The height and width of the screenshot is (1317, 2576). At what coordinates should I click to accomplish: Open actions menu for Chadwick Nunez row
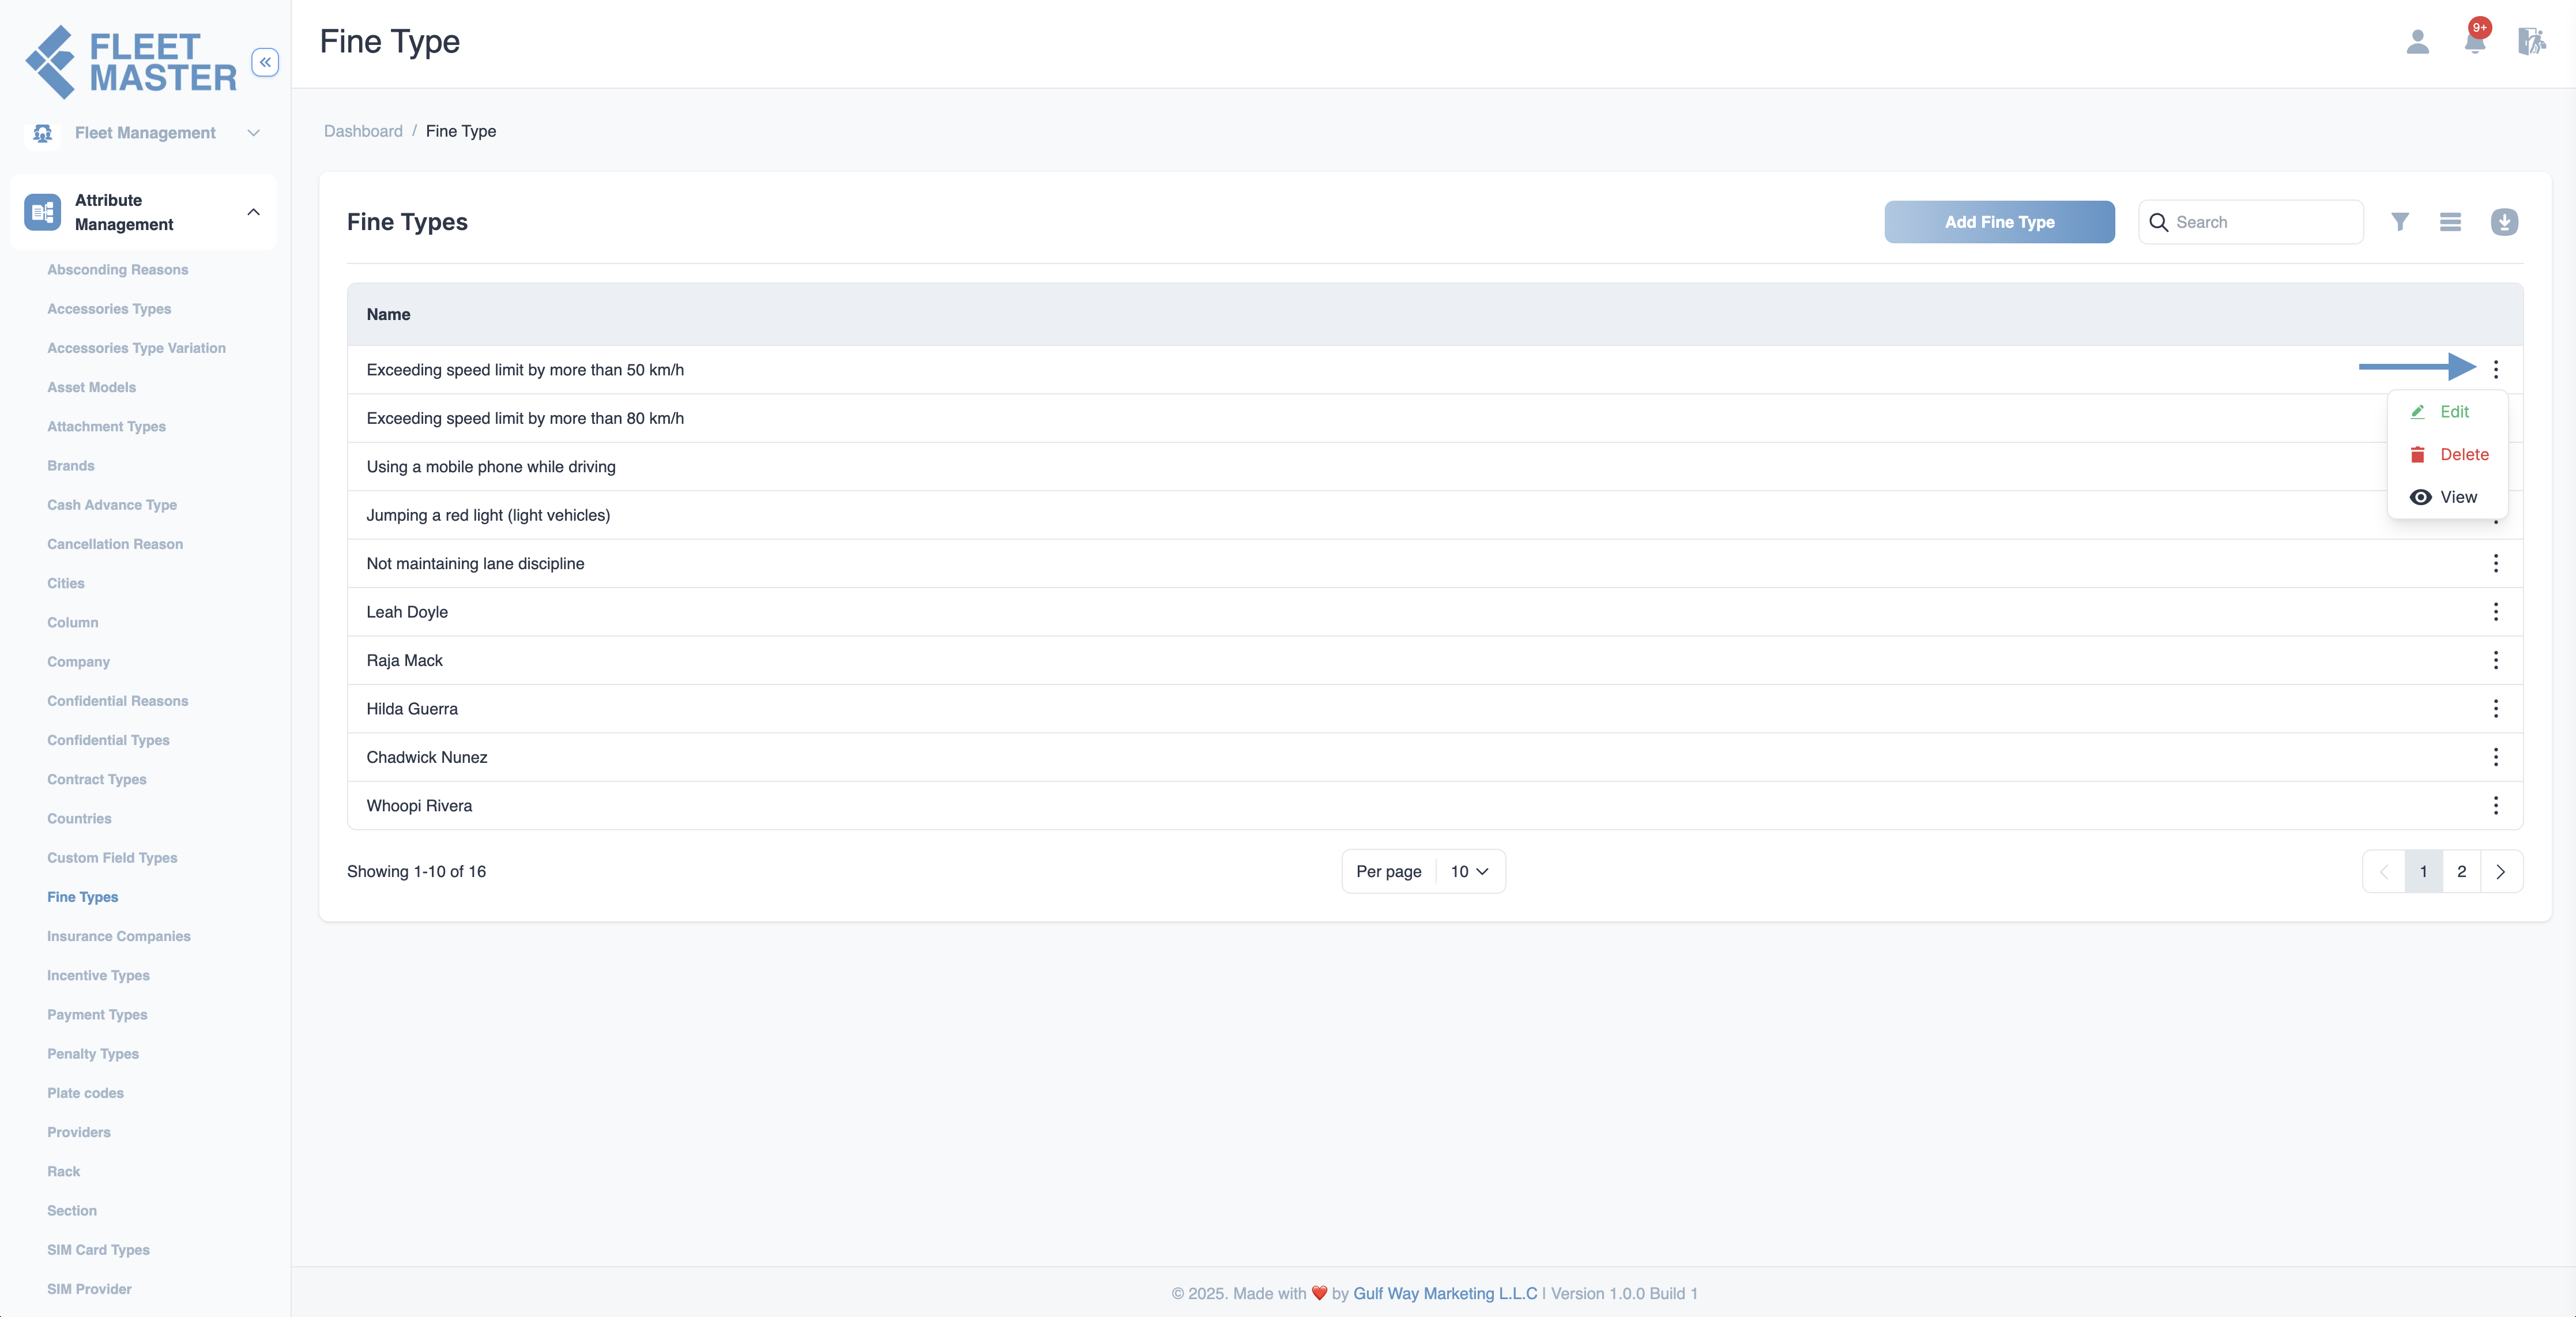(x=2496, y=757)
